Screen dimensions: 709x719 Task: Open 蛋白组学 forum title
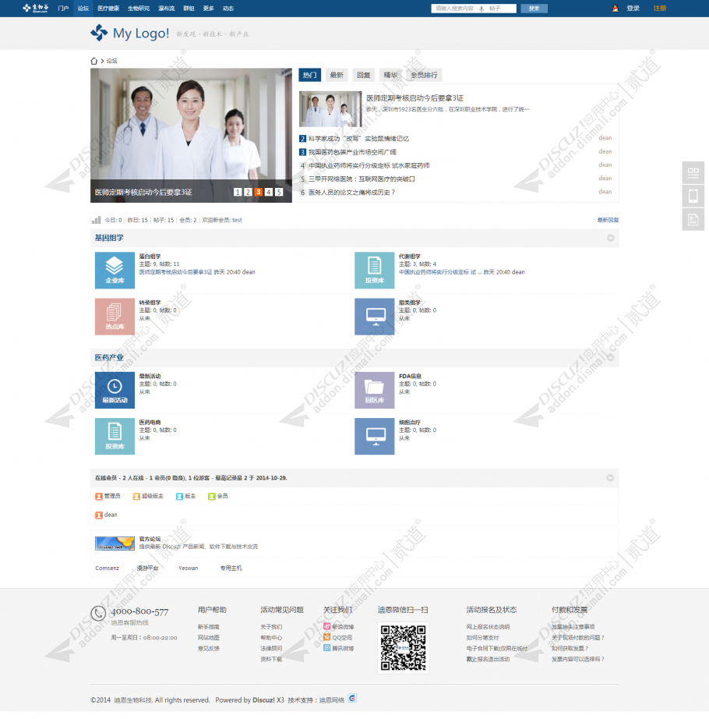pos(150,257)
